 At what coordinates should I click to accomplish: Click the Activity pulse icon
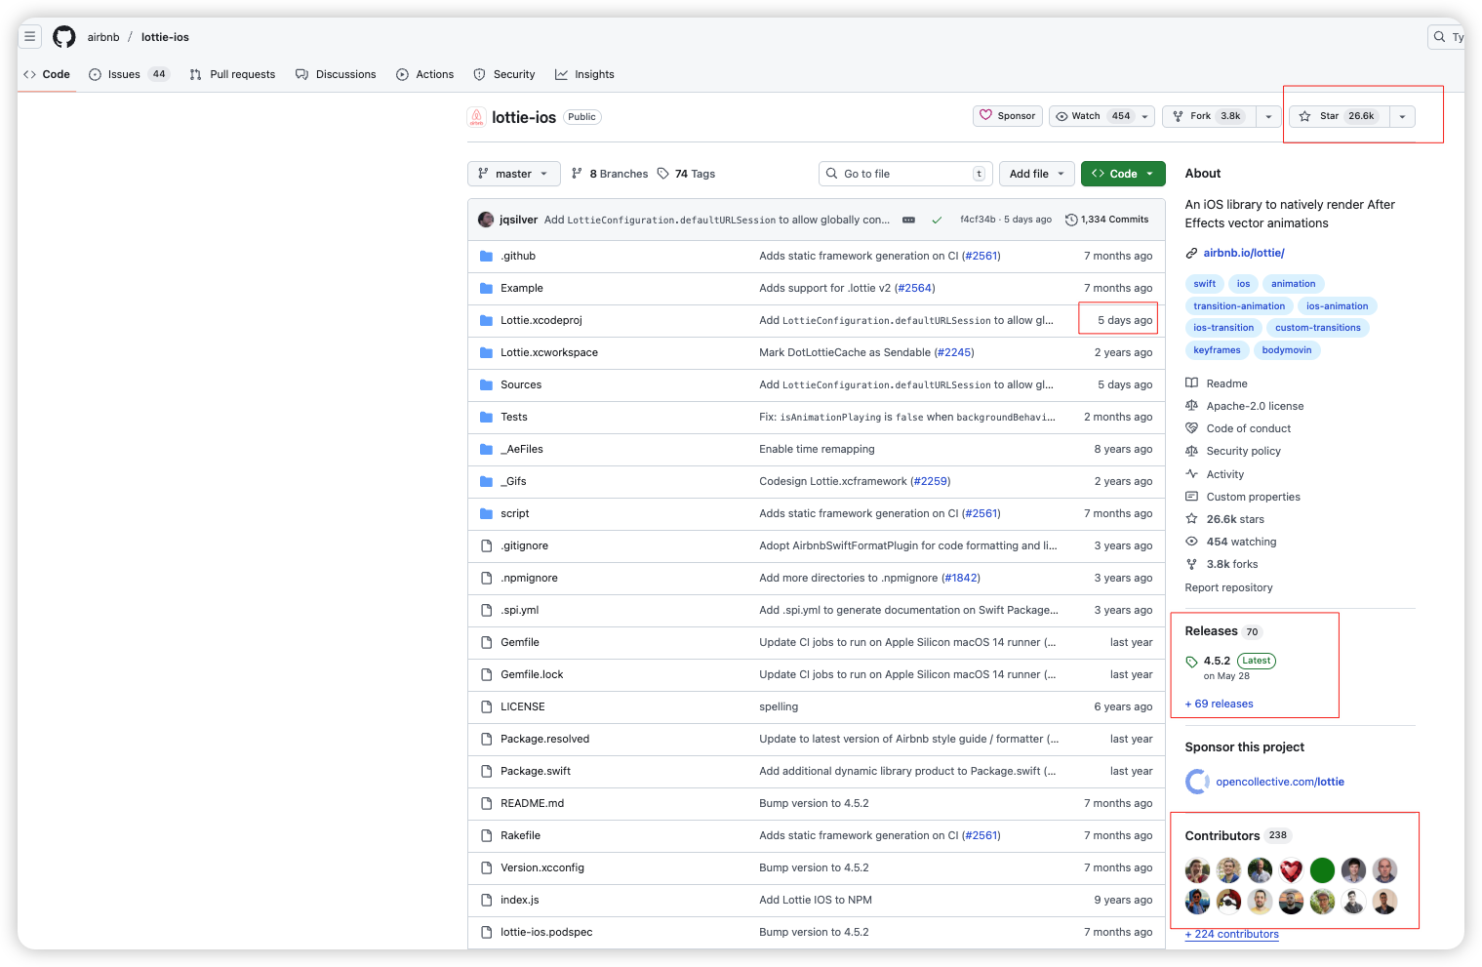1191,474
